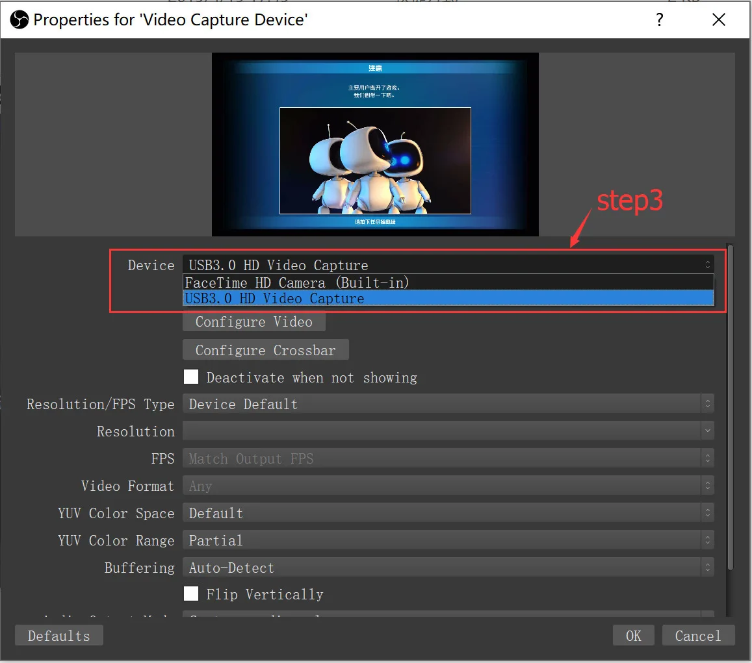
Task: Confirm settings with the OK button
Action: (x=633, y=636)
